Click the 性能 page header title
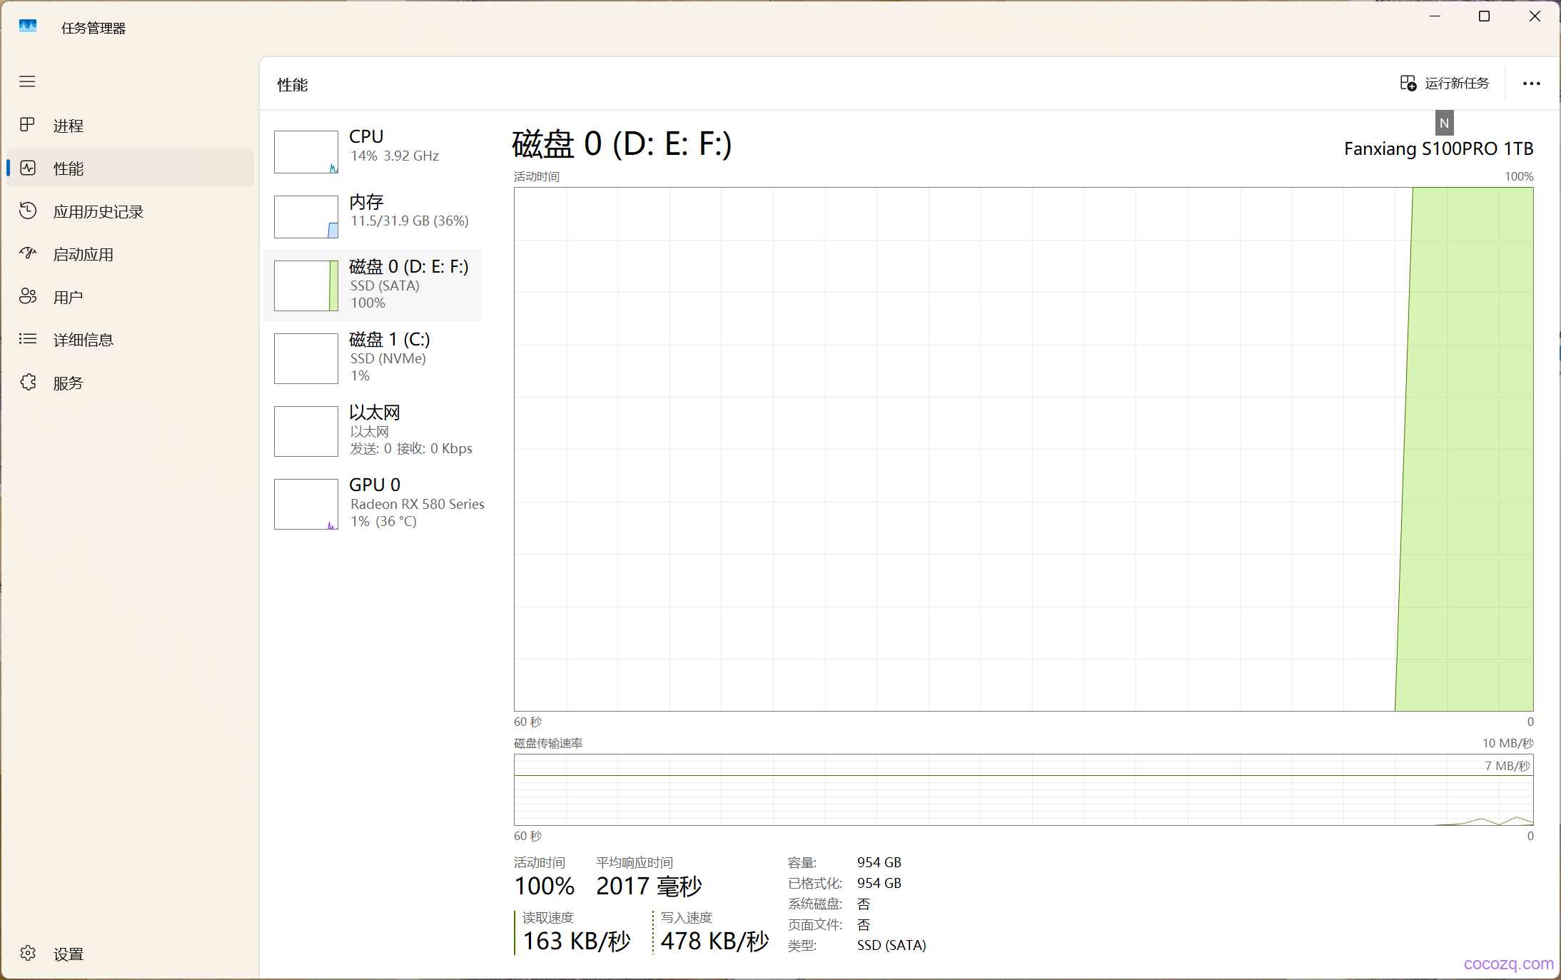 tap(293, 85)
